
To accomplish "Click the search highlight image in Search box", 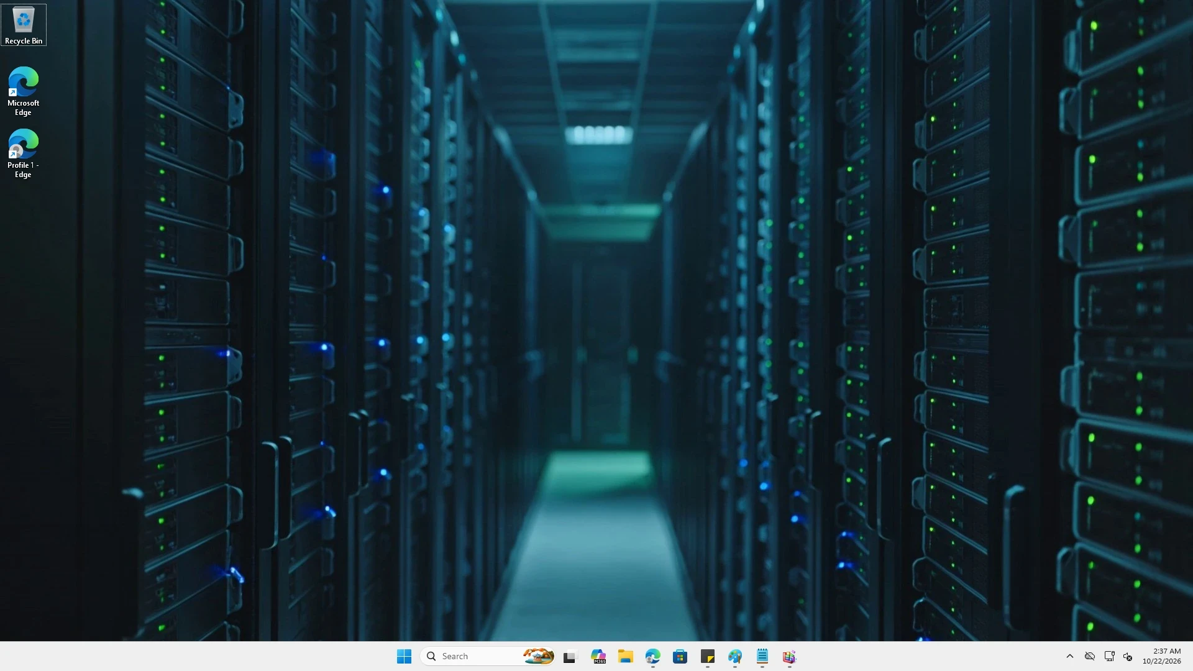I will 538,657.
